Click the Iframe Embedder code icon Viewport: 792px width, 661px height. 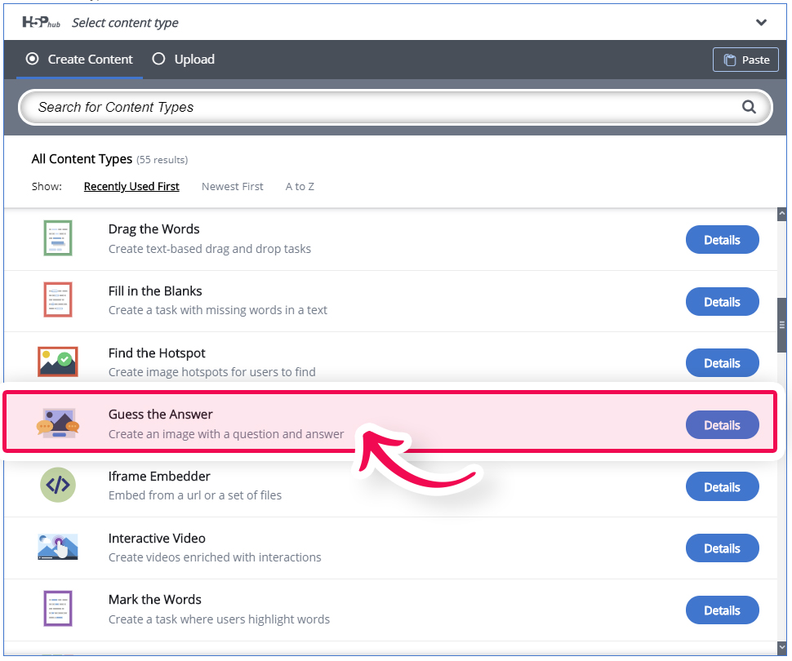pos(58,485)
